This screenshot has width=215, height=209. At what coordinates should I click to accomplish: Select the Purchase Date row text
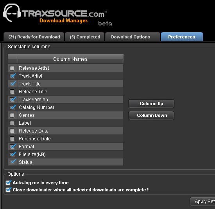point(35,139)
